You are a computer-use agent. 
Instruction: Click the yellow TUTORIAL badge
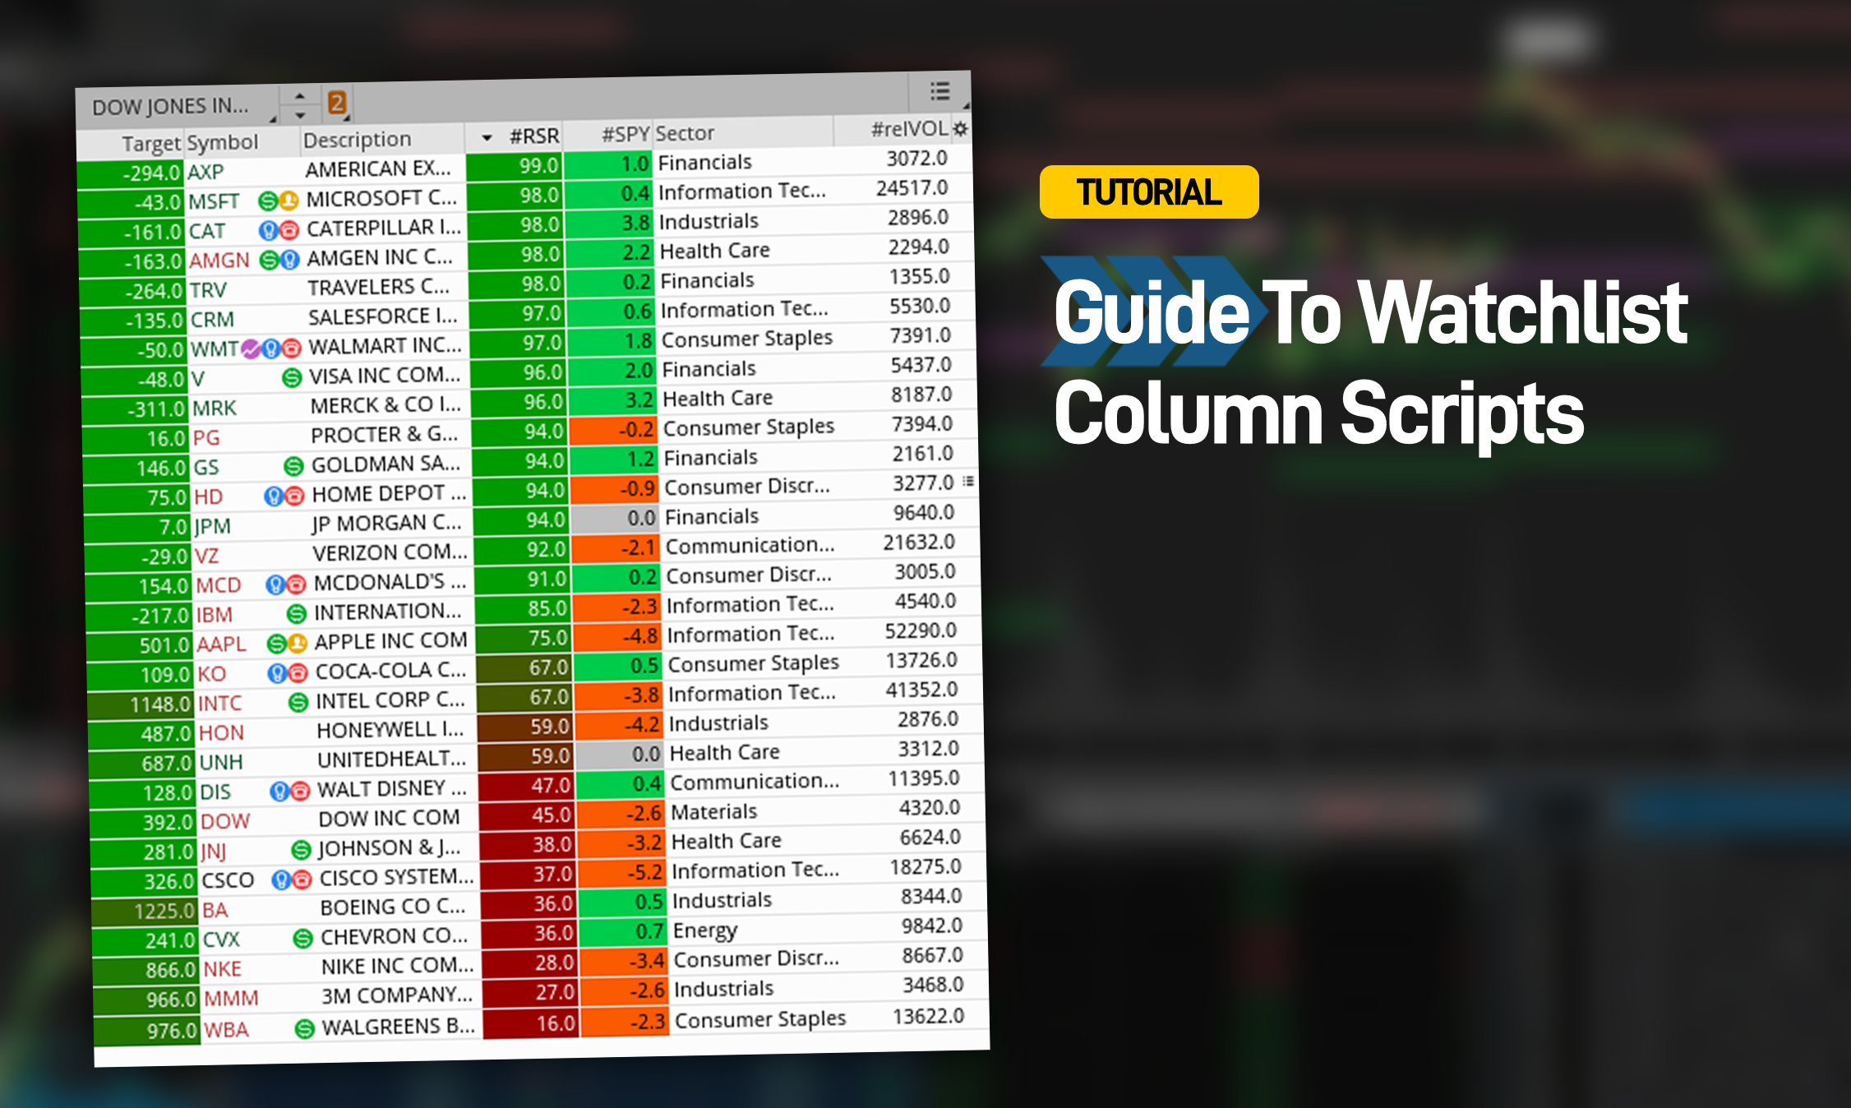click(x=1149, y=192)
